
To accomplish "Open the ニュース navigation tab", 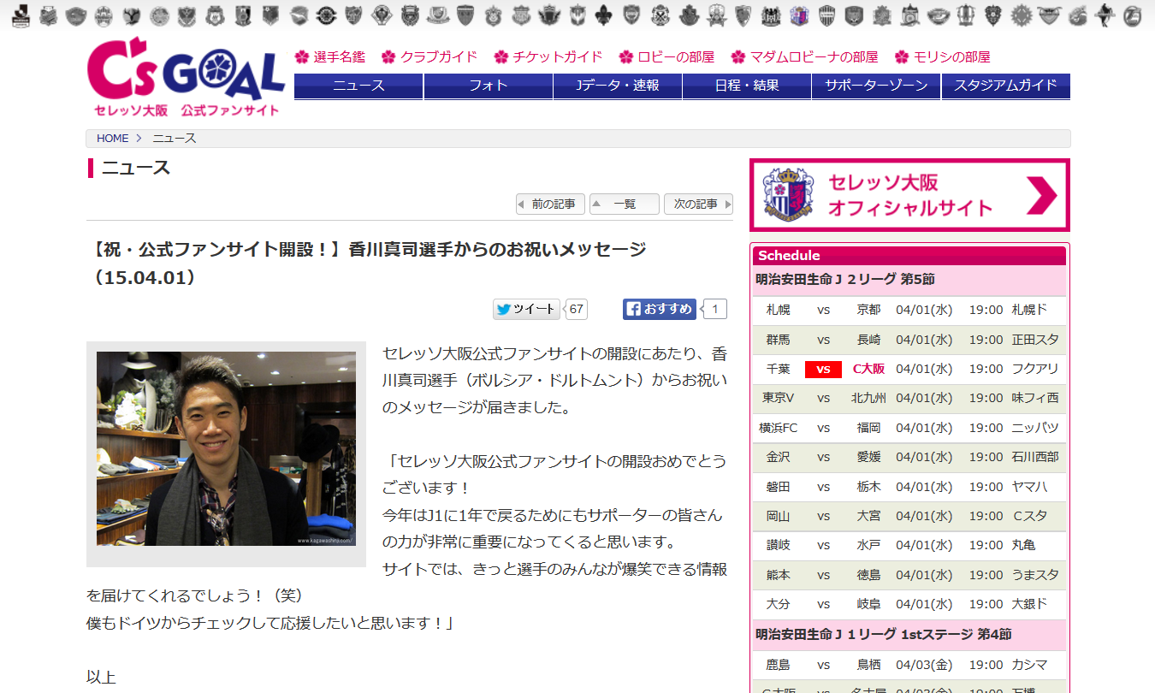I will 358,86.
